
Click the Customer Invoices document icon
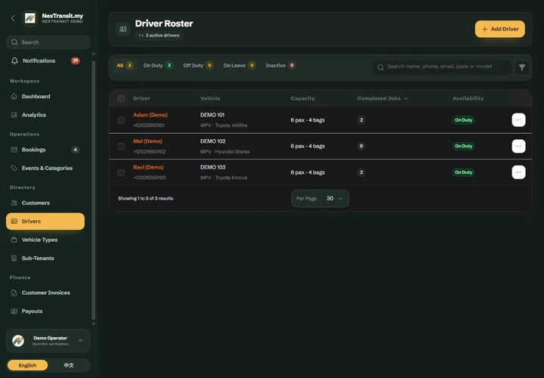[x=14, y=293]
